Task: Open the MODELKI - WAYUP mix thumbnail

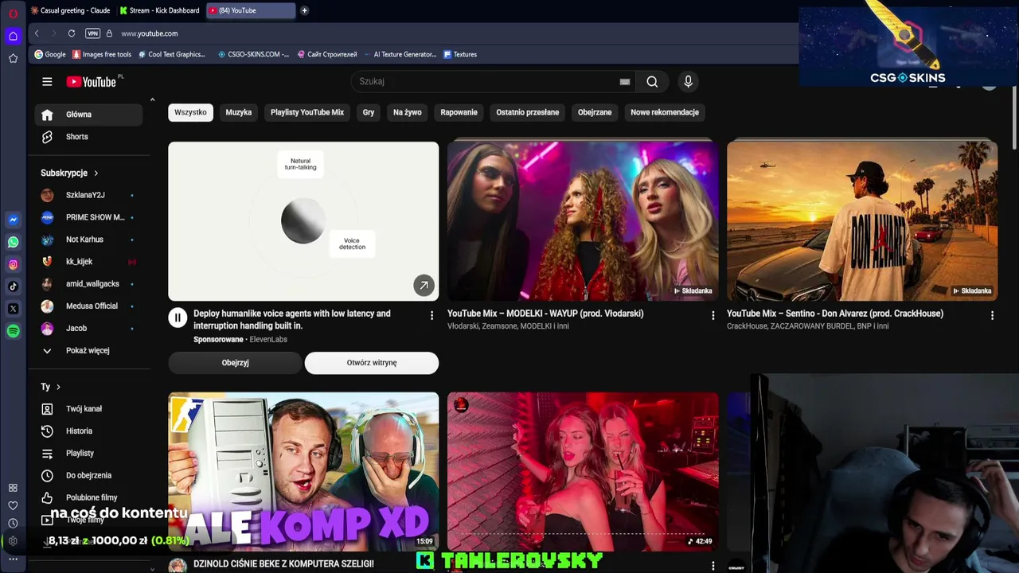Action: (x=583, y=221)
